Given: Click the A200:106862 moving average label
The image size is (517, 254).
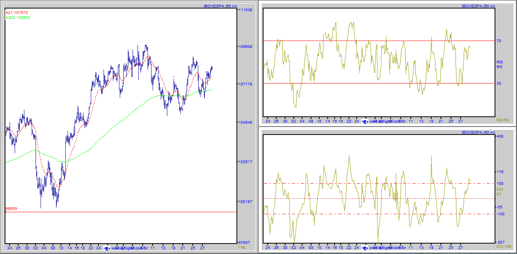Looking at the screenshot, I should coord(18,18).
